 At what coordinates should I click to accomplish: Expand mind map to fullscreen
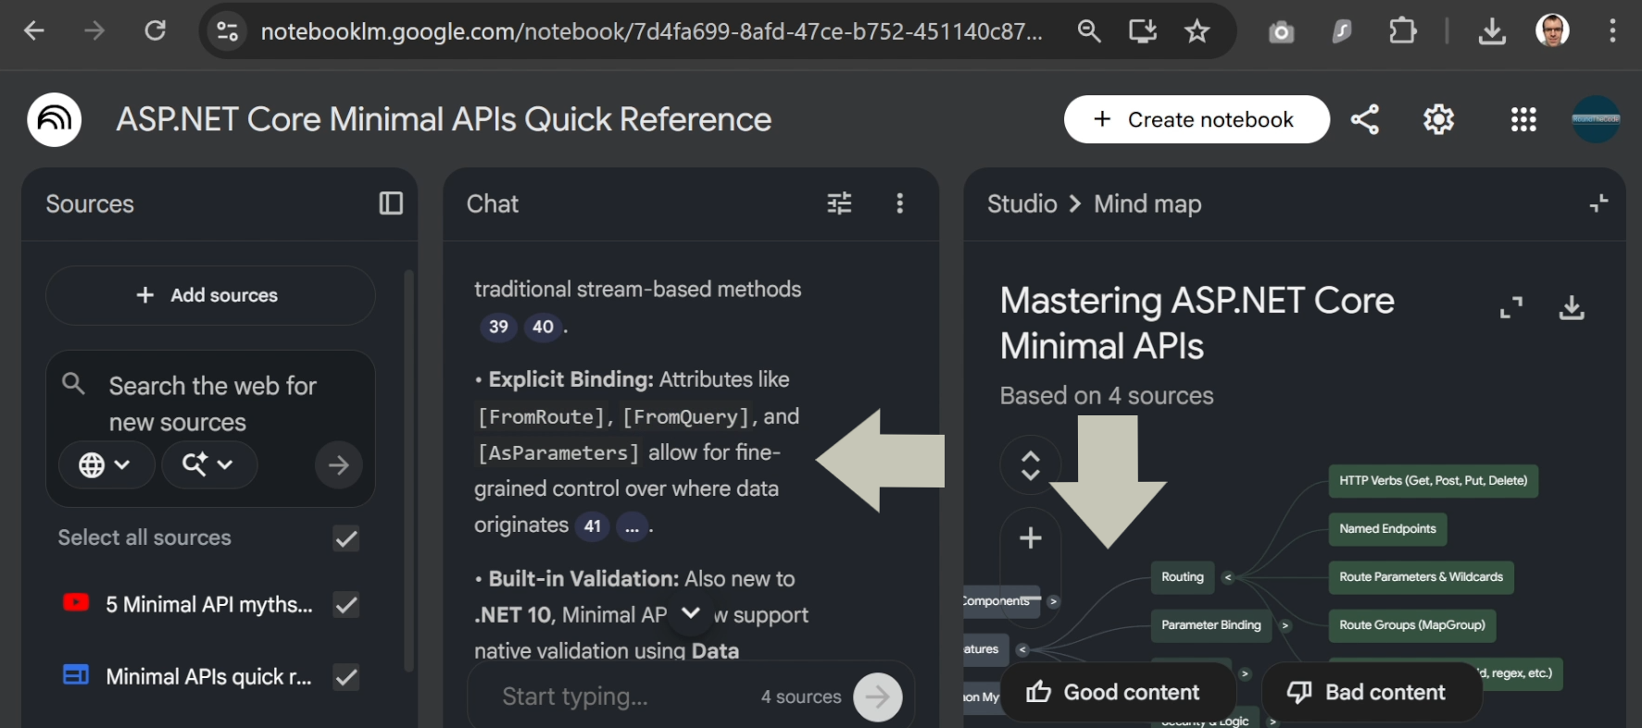1510,308
